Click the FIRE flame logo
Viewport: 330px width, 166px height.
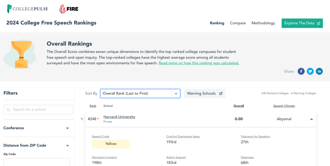coord(69,9)
